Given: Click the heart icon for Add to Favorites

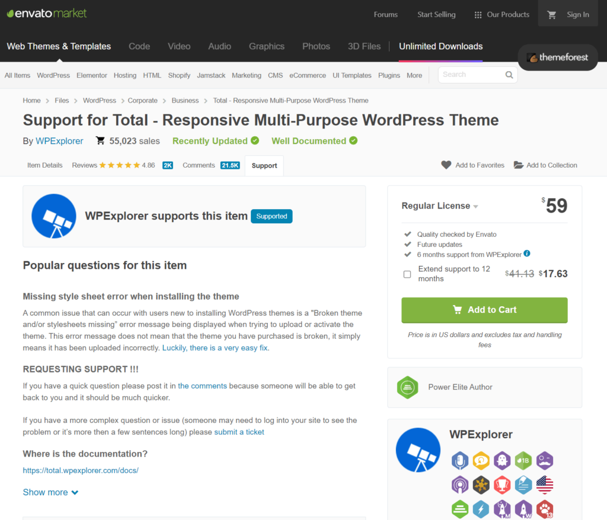Looking at the screenshot, I should (x=446, y=165).
